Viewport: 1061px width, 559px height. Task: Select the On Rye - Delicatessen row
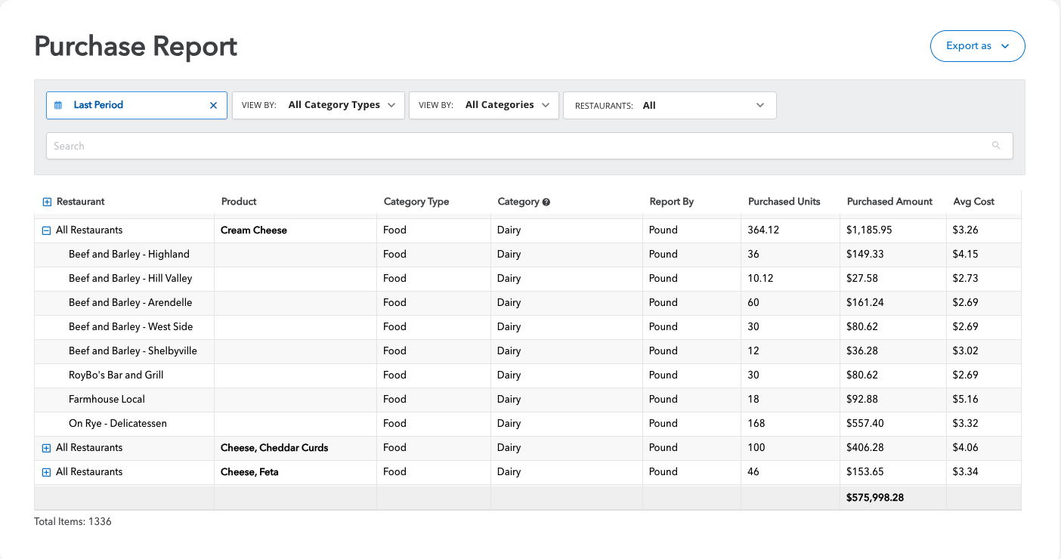117,424
